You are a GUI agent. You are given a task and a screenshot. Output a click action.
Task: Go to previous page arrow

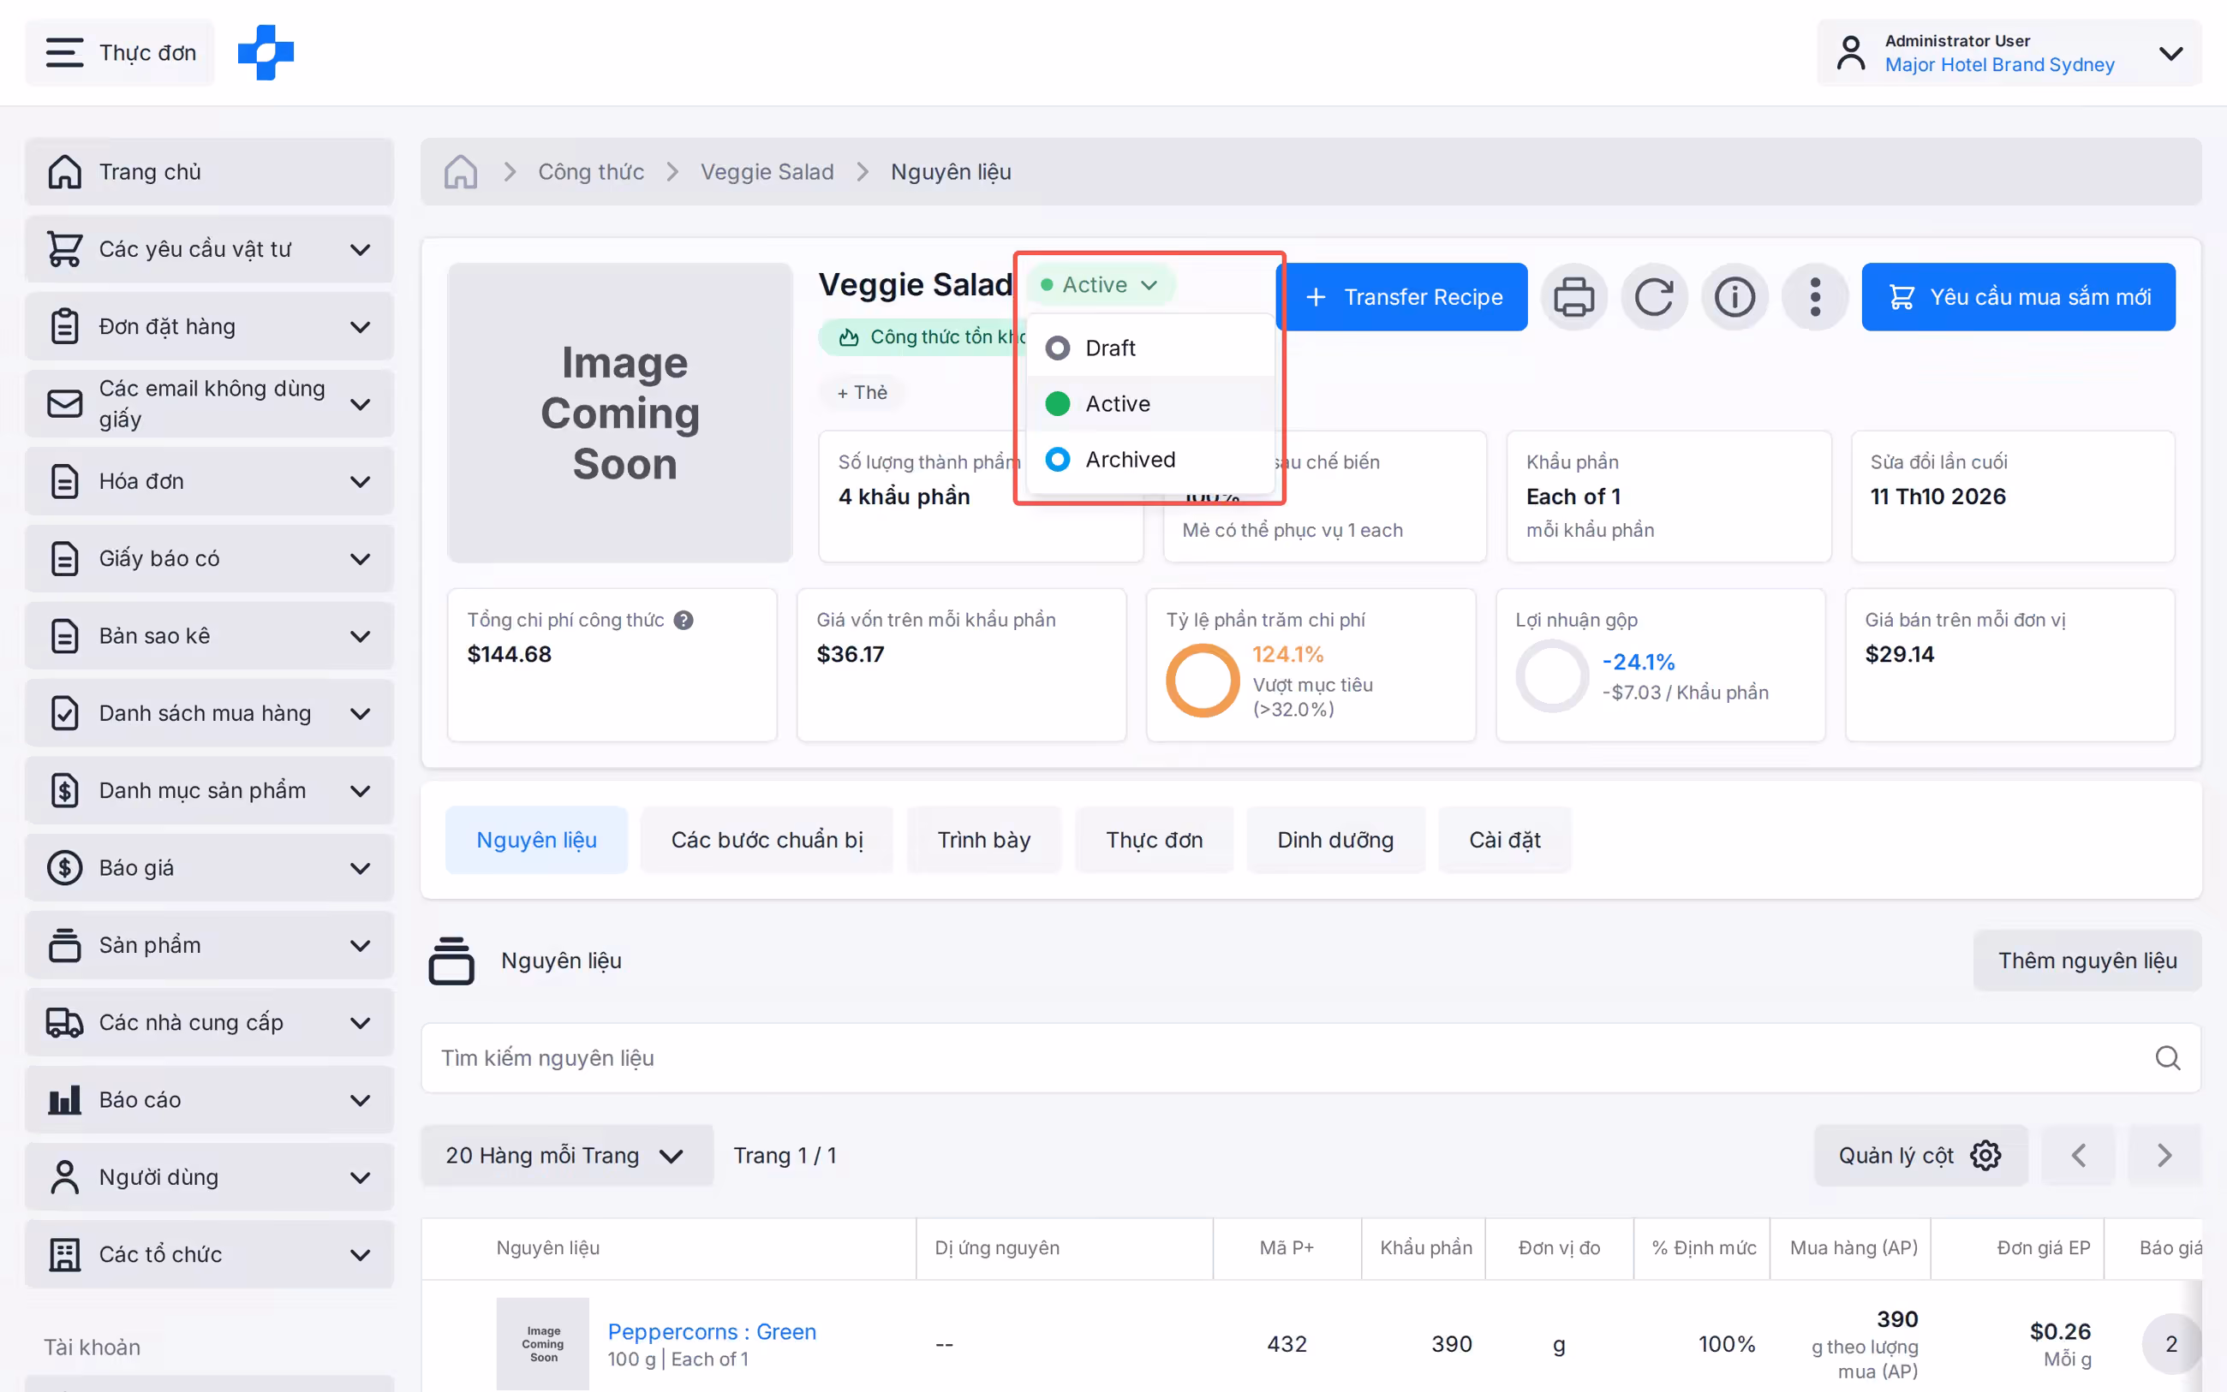coord(2078,1156)
